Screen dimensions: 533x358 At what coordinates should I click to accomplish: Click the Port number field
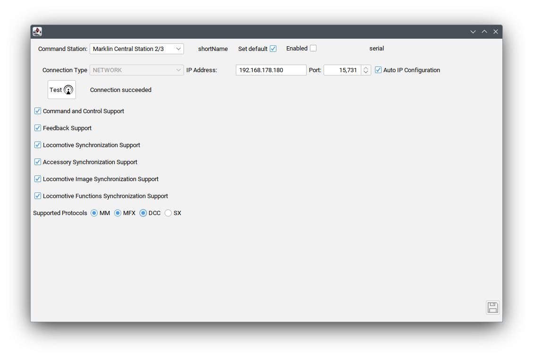pyautogui.click(x=342, y=70)
